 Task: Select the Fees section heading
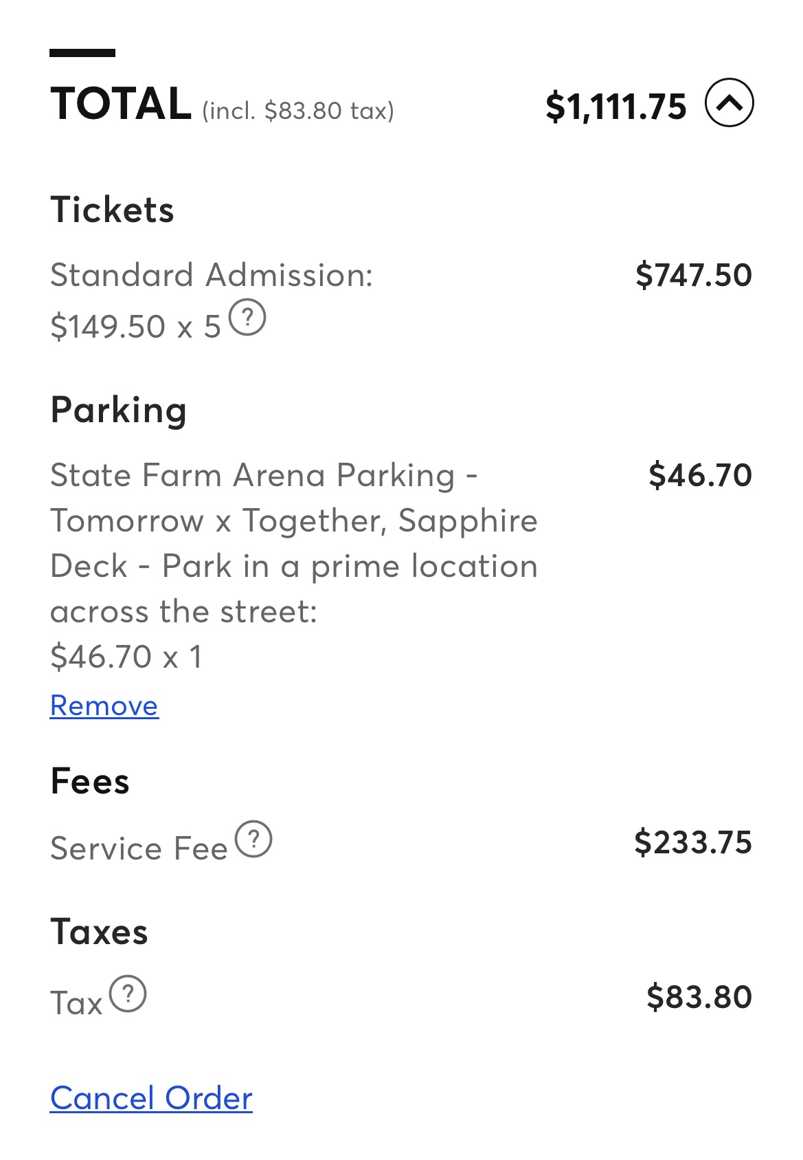(x=90, y=781)
